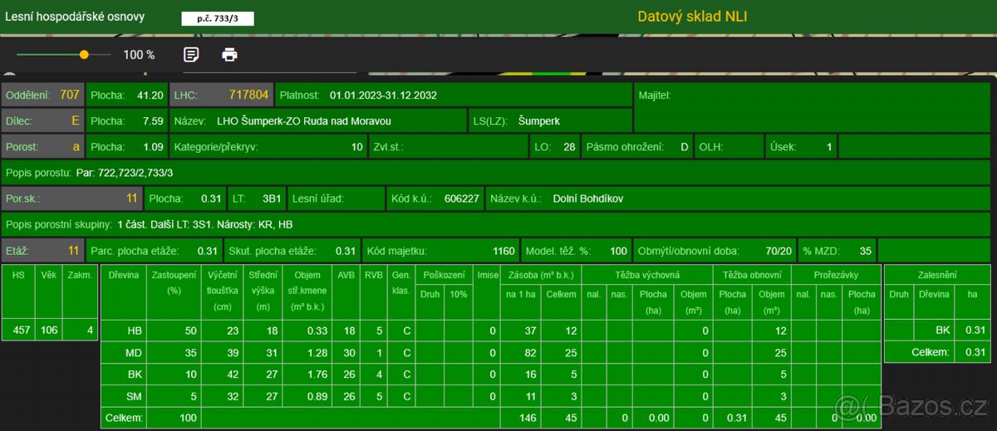Open the notes document icon
The height and width of the screenshot is (431, 997).
(x=191, y=55)
